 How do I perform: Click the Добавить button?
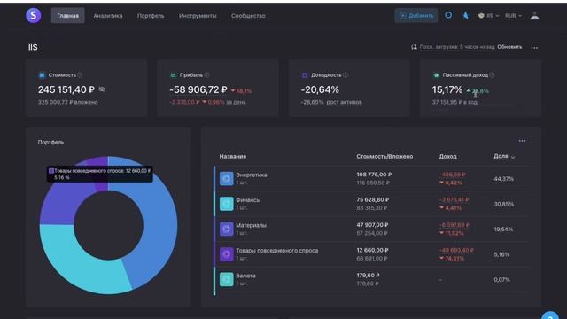[x=416, y=16]
